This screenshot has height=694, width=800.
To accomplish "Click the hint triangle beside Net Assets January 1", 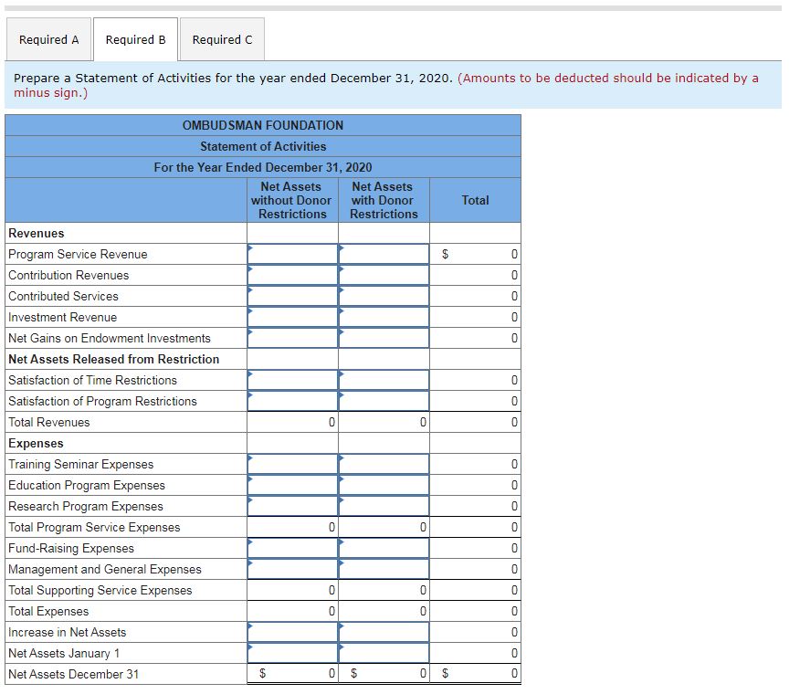I will coord(249,647).
